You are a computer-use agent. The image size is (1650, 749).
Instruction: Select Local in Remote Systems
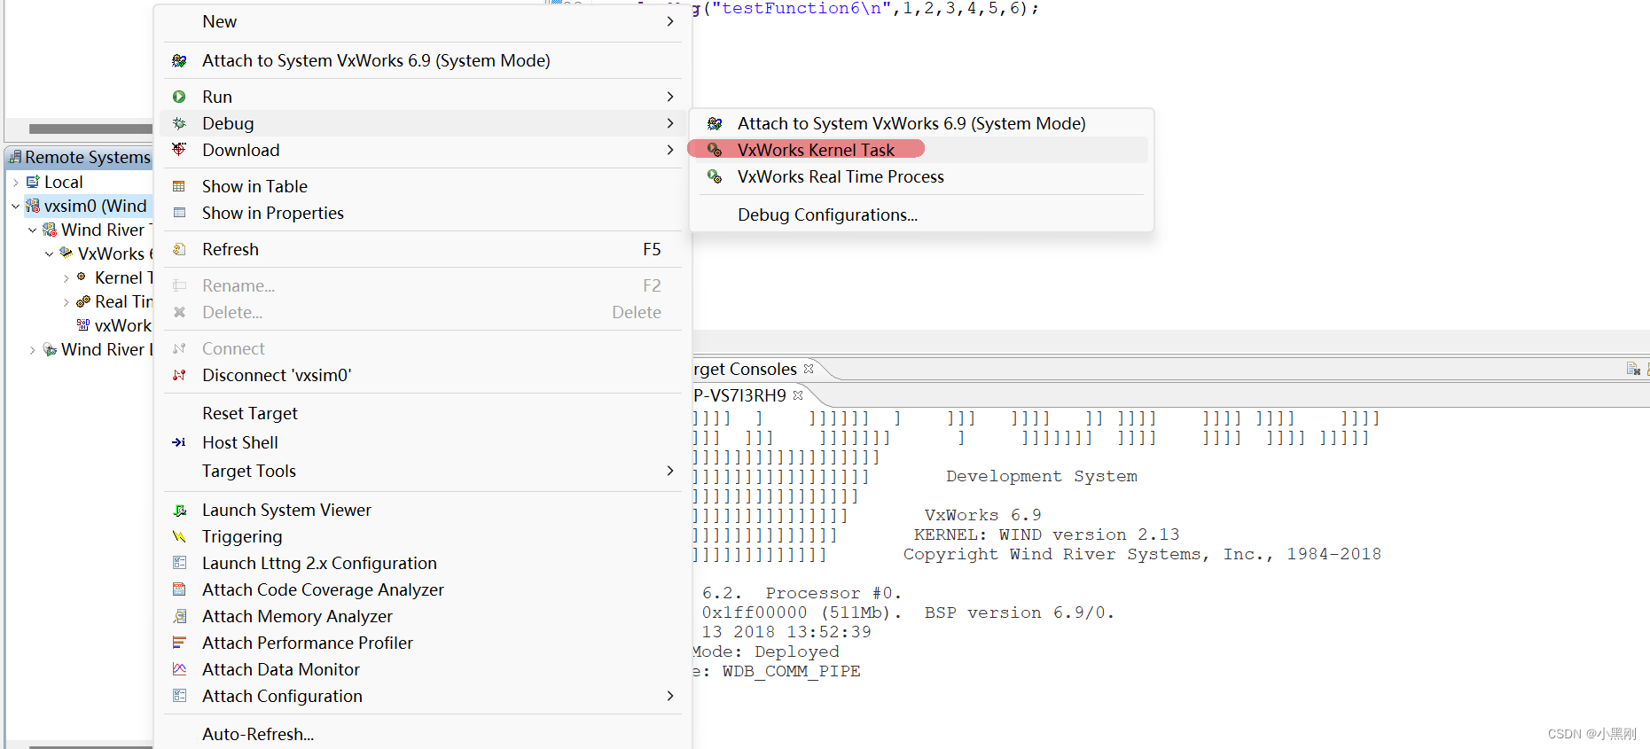(63, 182)
